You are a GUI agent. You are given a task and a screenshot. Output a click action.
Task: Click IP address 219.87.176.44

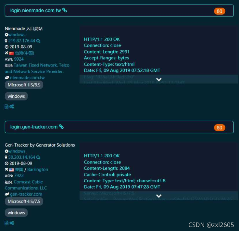(22, 41)
